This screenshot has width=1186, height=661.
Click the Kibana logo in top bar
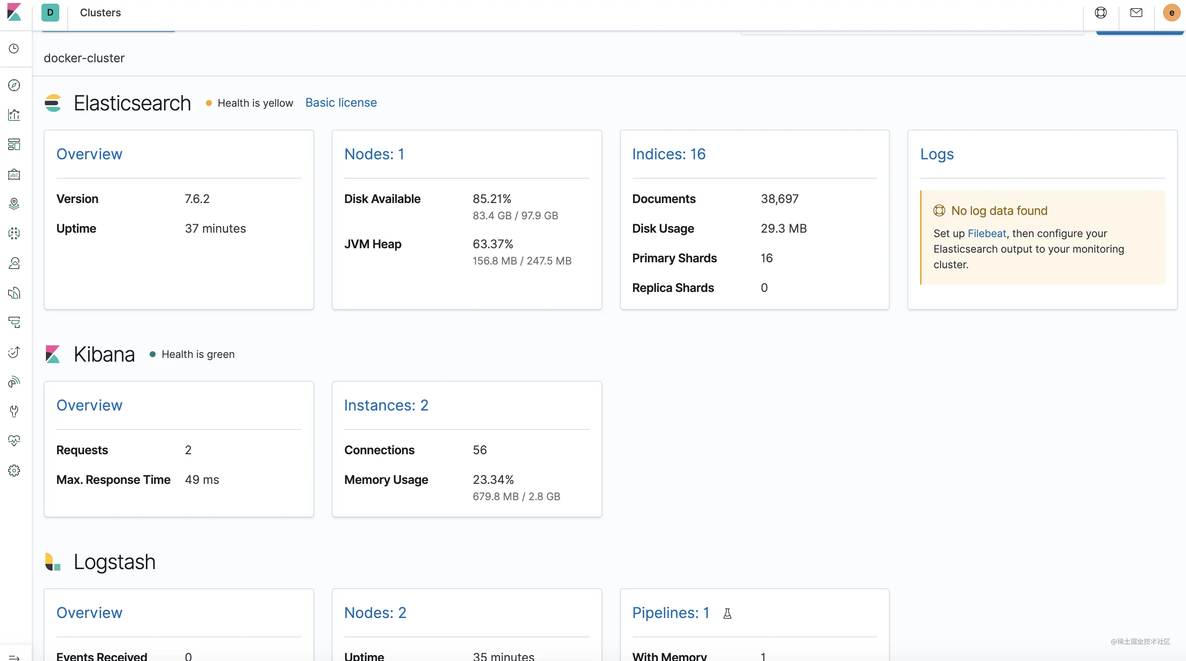click(14, 13)
